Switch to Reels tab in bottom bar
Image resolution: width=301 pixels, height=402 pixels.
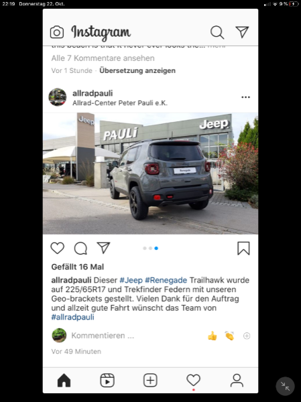107,380
